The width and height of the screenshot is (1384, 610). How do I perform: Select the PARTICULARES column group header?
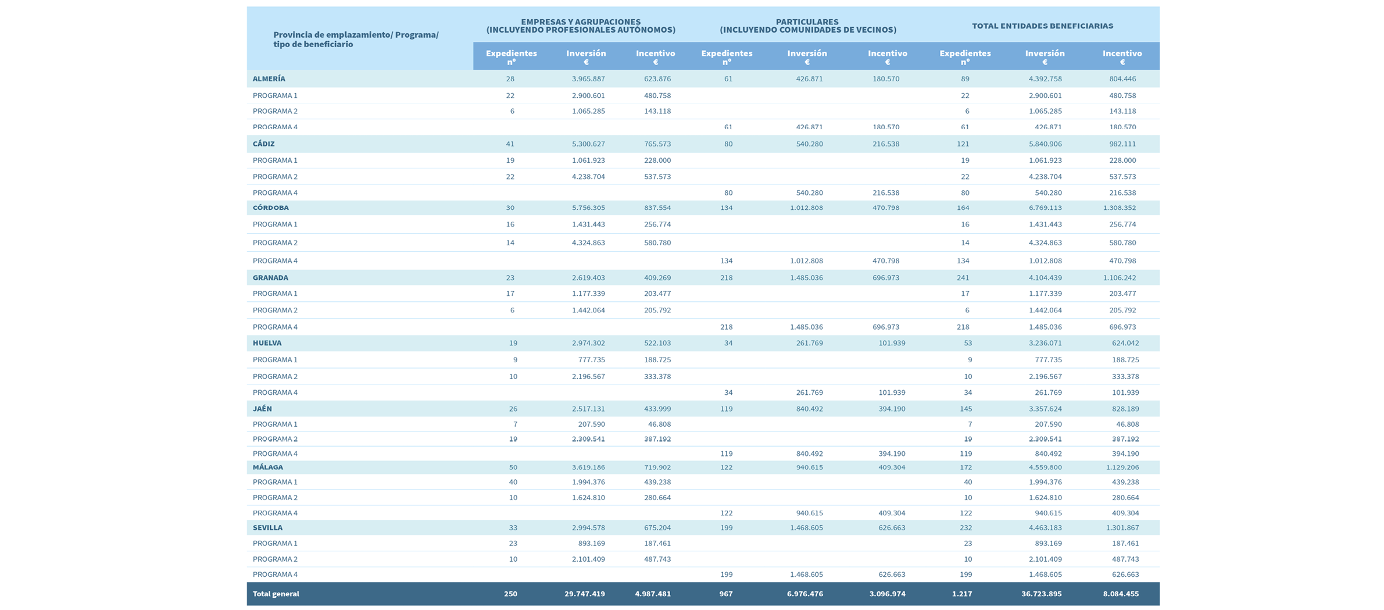(807, 26)
